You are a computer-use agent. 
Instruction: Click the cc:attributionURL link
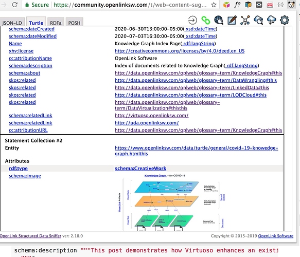pyautogui.click(x=28, y=130)
